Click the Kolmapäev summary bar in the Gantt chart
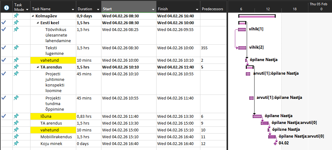This screenshot has height=150, width=332. point(257,16)
